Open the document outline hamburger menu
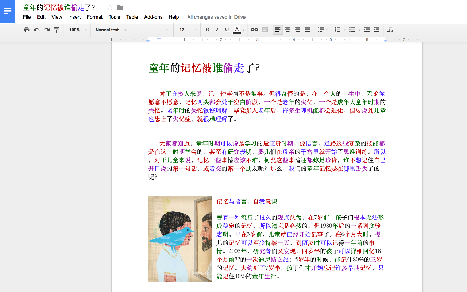467x292 pixels. pyautogui.click(x=7, y=11)
